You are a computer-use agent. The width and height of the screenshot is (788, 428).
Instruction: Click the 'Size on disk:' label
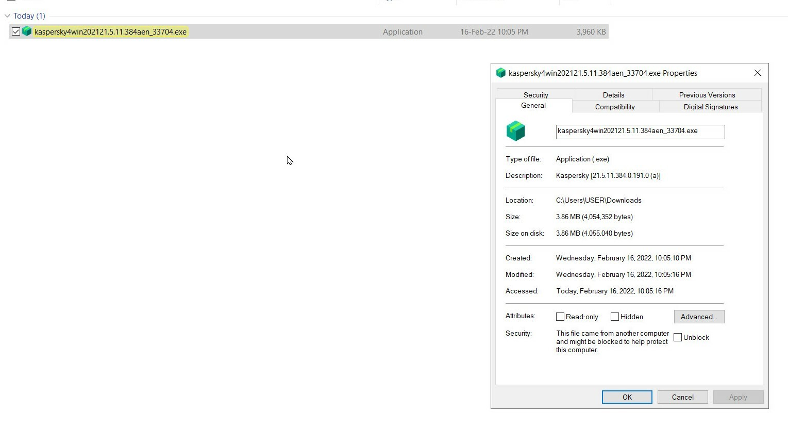[x=525, y=234]
